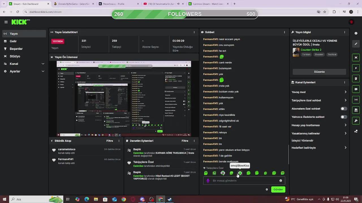Go to Gelir in the sidebar
The image size is (362, 203).
24,41
